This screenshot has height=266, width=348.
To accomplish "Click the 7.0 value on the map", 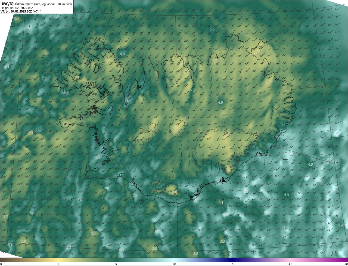I will tap(127, 101).
